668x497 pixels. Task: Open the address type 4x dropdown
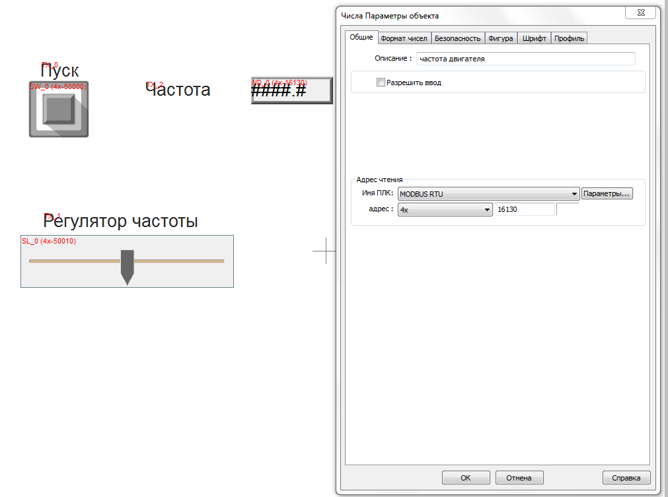pyautogui.click(x=445, y=209)
